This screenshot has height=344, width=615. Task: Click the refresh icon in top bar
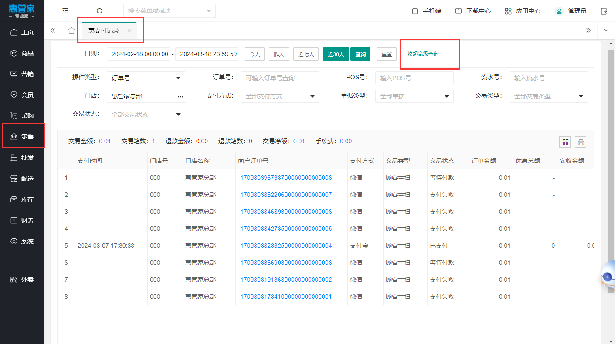(99, 11)
